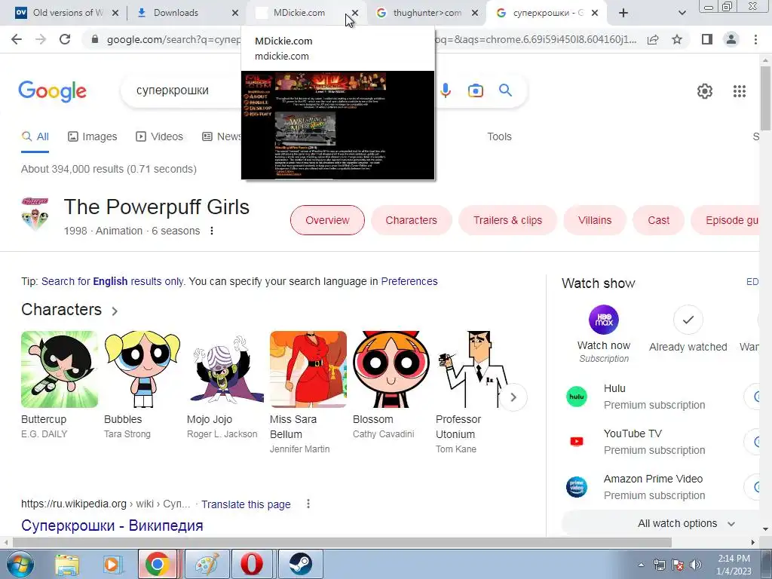
Task: Click Search for English results only link
Action: [x=112, y=281]
